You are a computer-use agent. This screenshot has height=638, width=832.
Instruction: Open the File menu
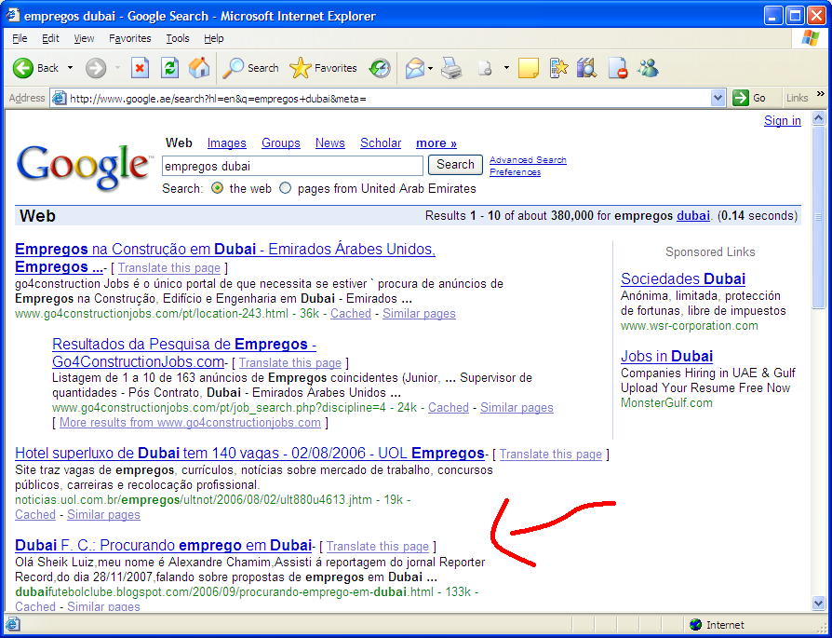pos(20,38)
